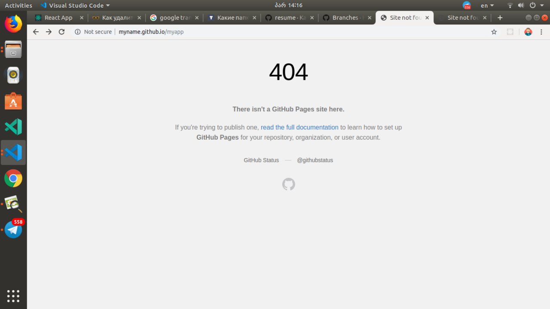Viewport: 550px width, 309px height.
Task: Close the resume tab
Action: pos(312,18)
